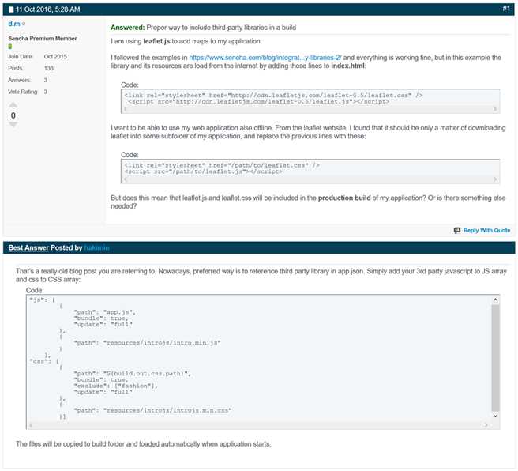
Task: Click the CDN leaflet.css link tag code line
Action: pyautogui.click(x=273, y=95)
